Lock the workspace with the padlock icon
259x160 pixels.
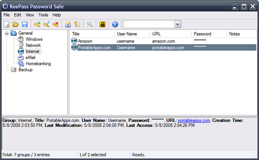point(102,24)
